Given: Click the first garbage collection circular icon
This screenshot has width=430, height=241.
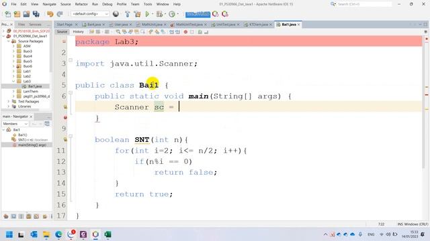Looking at the screenshot, I should pos(216,14).
